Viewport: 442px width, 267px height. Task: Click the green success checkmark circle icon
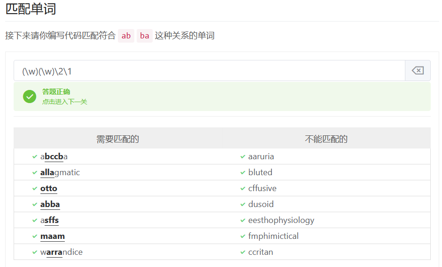(x=30, y=96)
